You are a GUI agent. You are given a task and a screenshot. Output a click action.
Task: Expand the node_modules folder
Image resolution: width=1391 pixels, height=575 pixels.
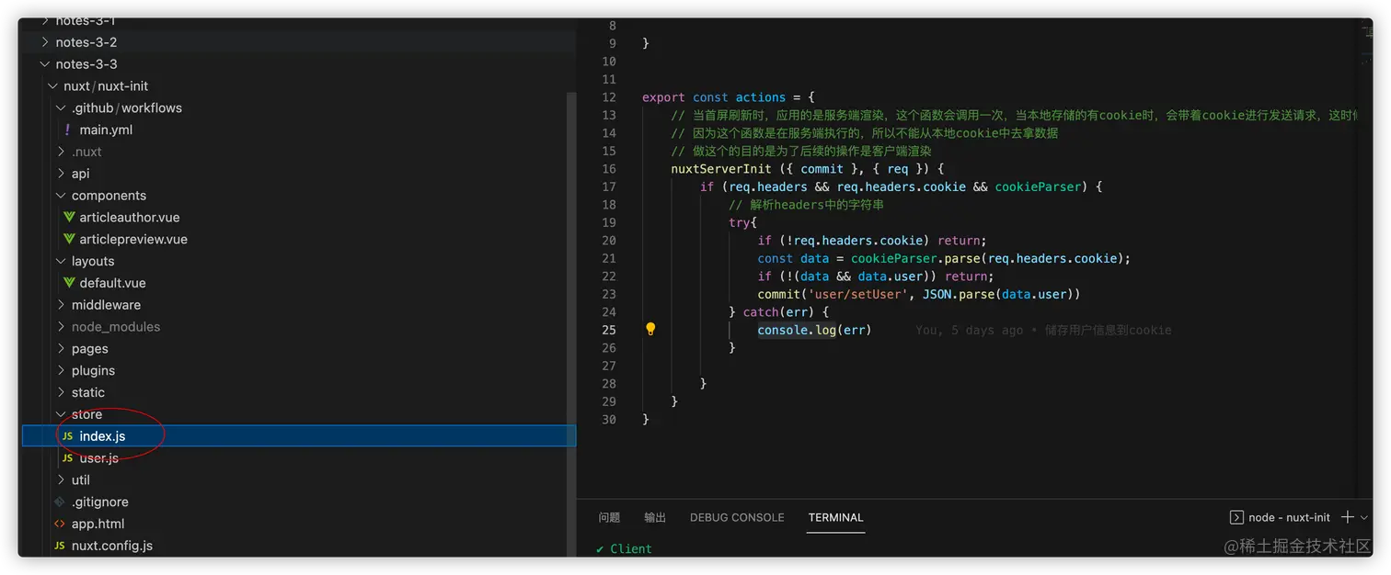click(61, 327)
